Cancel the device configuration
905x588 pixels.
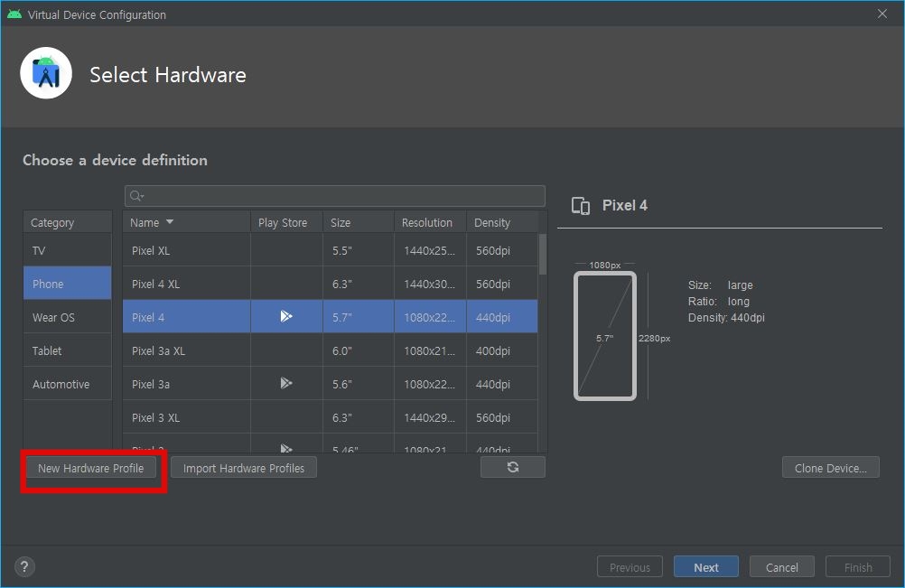tap(781, 567)
